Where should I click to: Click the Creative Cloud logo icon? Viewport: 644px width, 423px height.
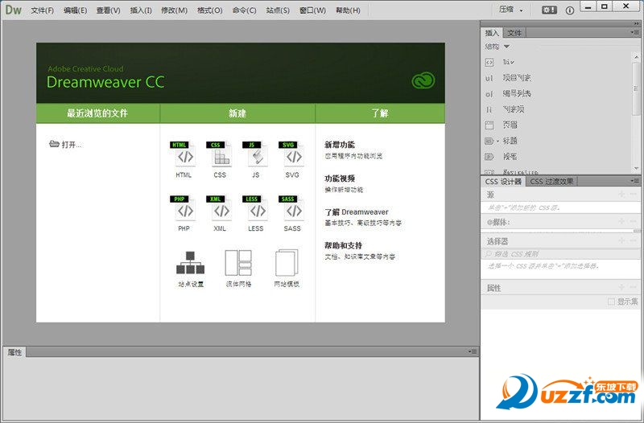click(x=423, y=80)
